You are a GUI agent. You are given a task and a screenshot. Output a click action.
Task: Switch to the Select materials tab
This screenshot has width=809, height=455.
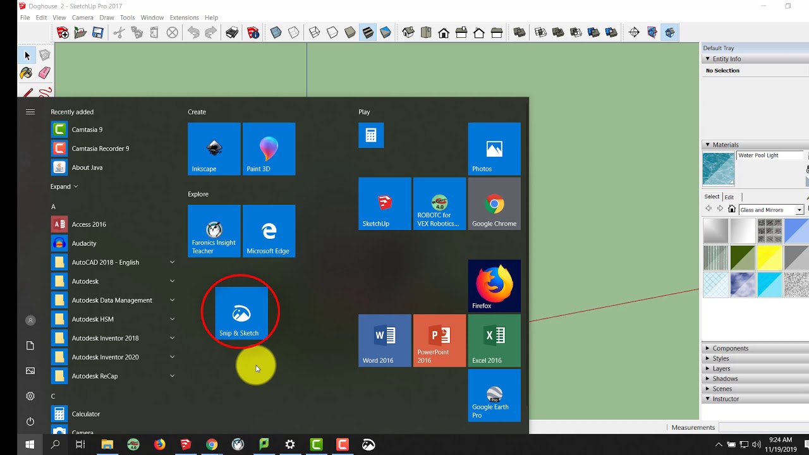(712, 197)
